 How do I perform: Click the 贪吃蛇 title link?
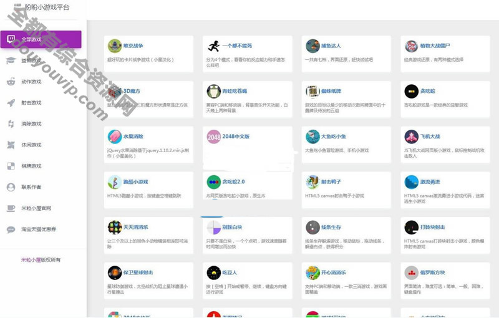427,91
